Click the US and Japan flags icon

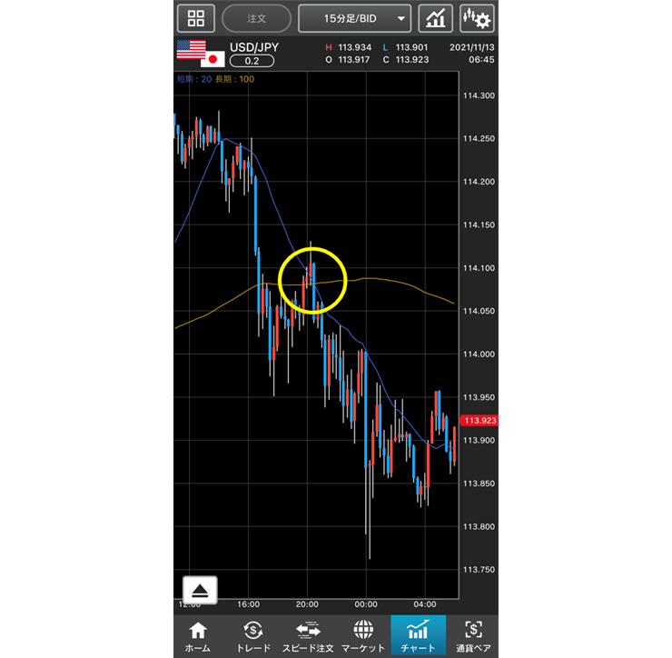click(x=200, y=54)
